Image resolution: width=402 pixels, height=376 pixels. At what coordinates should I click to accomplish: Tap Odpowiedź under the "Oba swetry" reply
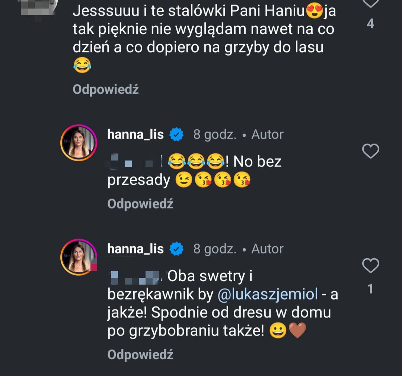pyautogui.click(x=140, y=355)
